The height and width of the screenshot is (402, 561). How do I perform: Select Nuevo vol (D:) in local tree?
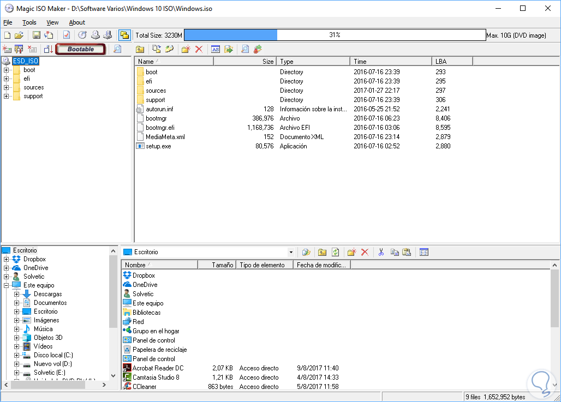(x=52, y=364)
